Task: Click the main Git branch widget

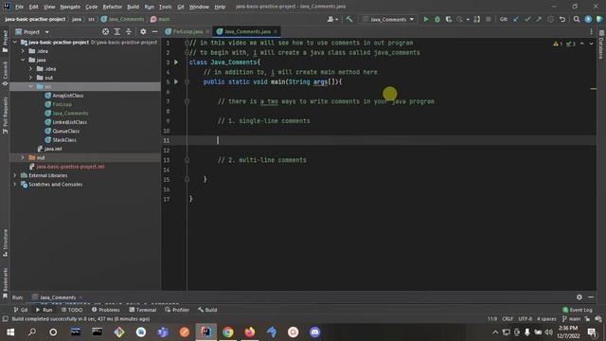Action: click(571, 319)
